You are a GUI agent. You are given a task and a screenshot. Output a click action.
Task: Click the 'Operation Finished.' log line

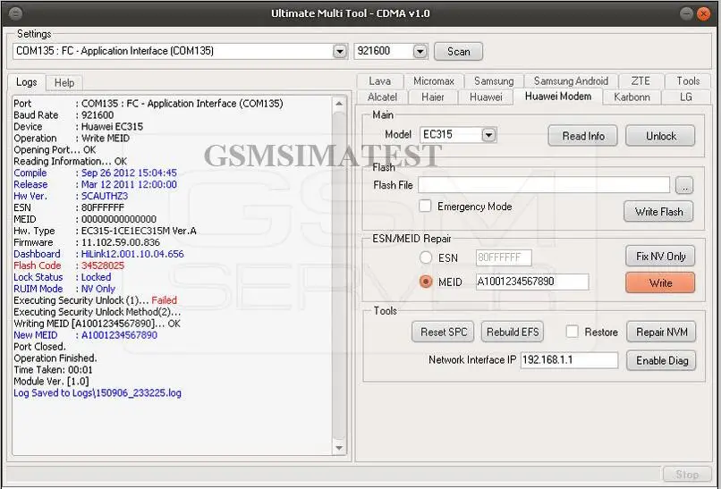tap(55, 358)
